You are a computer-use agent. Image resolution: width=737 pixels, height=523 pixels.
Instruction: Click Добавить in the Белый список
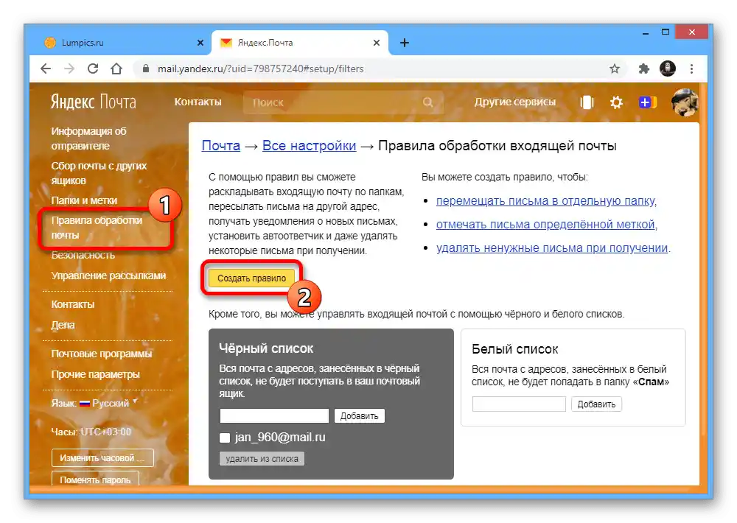point(596,404)
